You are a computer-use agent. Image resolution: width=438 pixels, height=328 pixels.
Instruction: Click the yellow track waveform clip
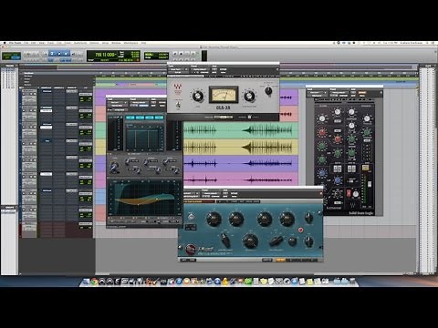[241, 148]
